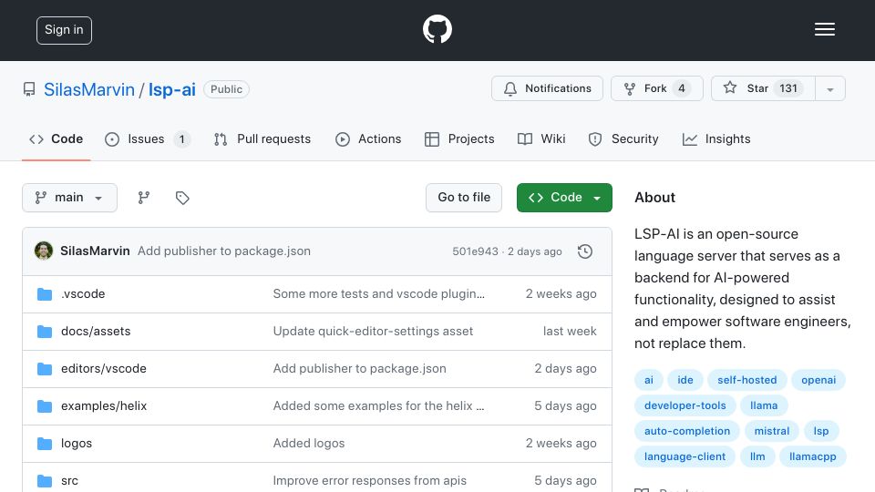875x492 pixels.
Task: Open 'Some more tests and vscode plugin' commit
Action: [379, 294]
